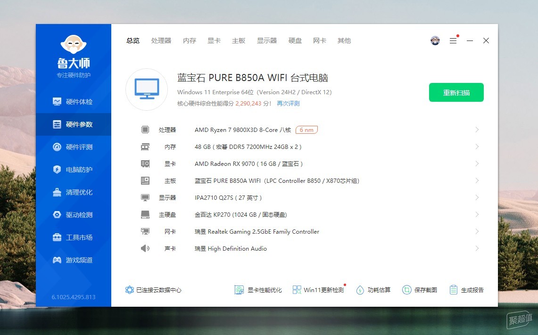Open 硬件评测 benchmark gauge icon
The width and height of the screenshot is (538, 335).
(57, 147)
